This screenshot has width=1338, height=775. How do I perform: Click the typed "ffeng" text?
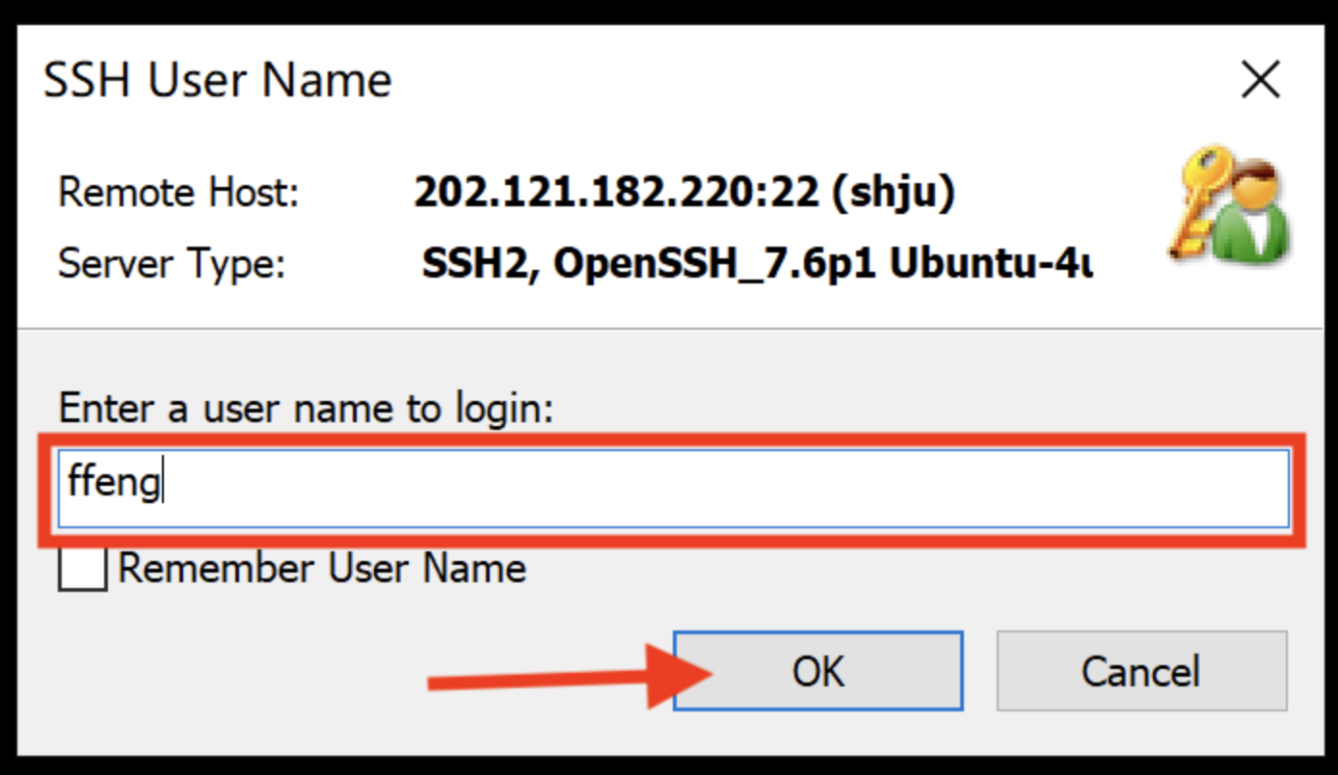pos(113,482)
